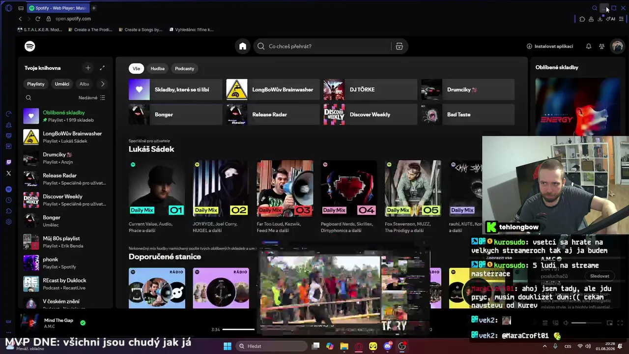Open Daily Mix 05 card

(x=413, y=197)
